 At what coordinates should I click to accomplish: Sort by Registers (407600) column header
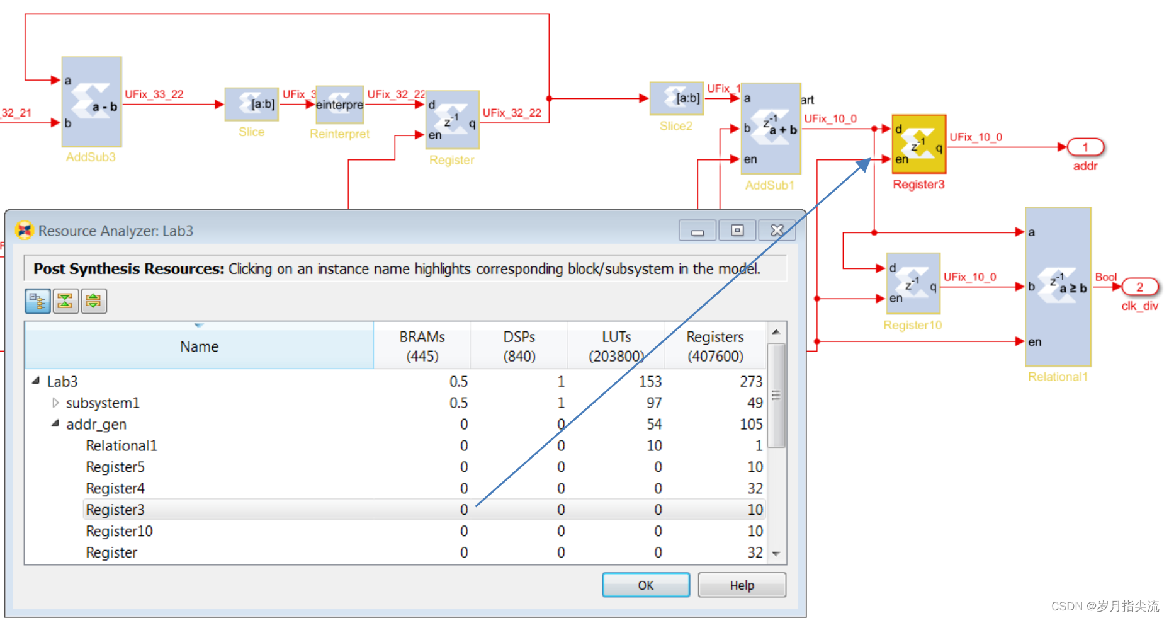(x=715, y=346)
